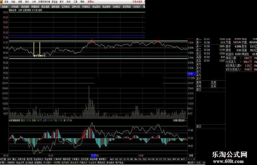Select the CCI indicator tab
Image resolution: width=257 pixels, height=165 pixels.
coord(161,159)
